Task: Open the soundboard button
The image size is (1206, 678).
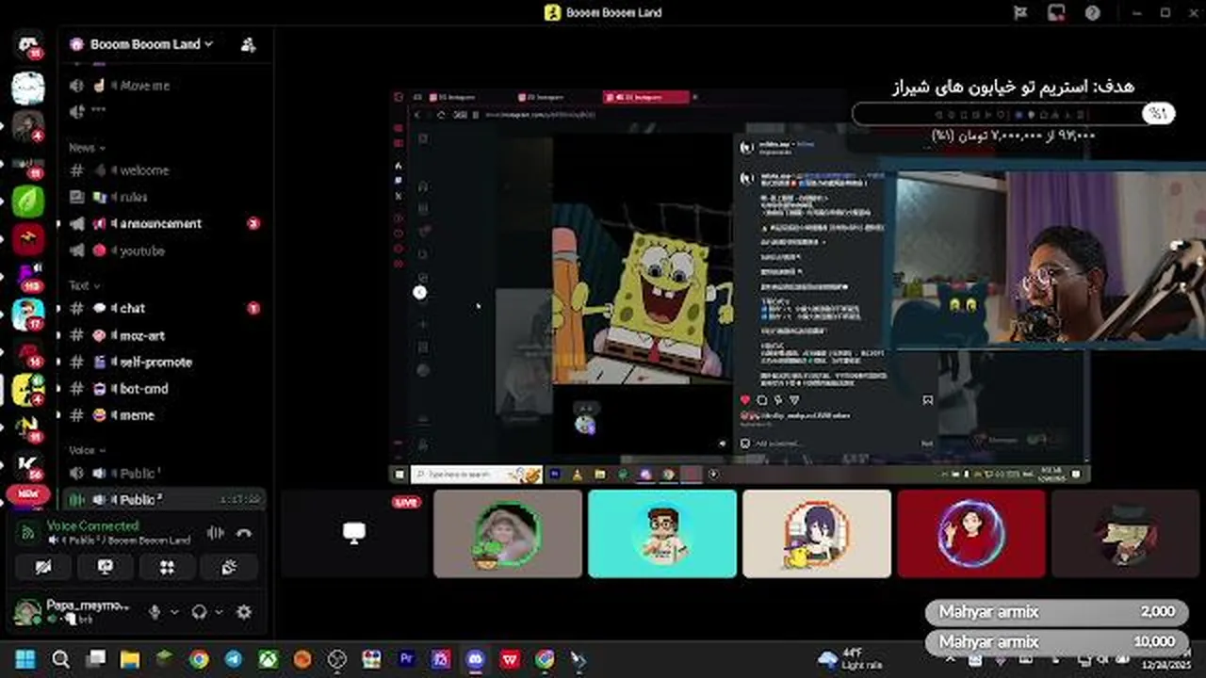Action: click(230, 567)
